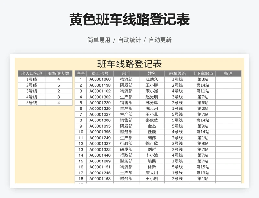Click card number A00001198
Viewport: 259px width, 198px height.
(x=100, y=85)
